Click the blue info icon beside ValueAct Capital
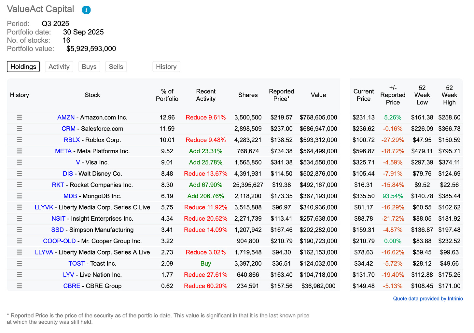 pyautogui.click(x=86, y=10)
